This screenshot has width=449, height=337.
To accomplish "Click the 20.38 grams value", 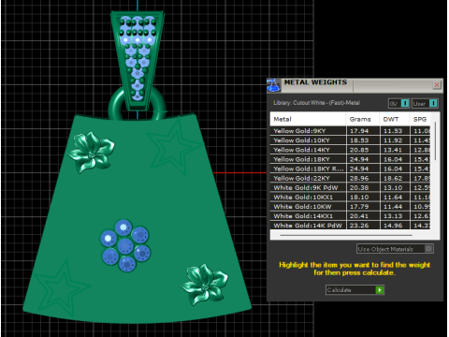I will (359, 187).
